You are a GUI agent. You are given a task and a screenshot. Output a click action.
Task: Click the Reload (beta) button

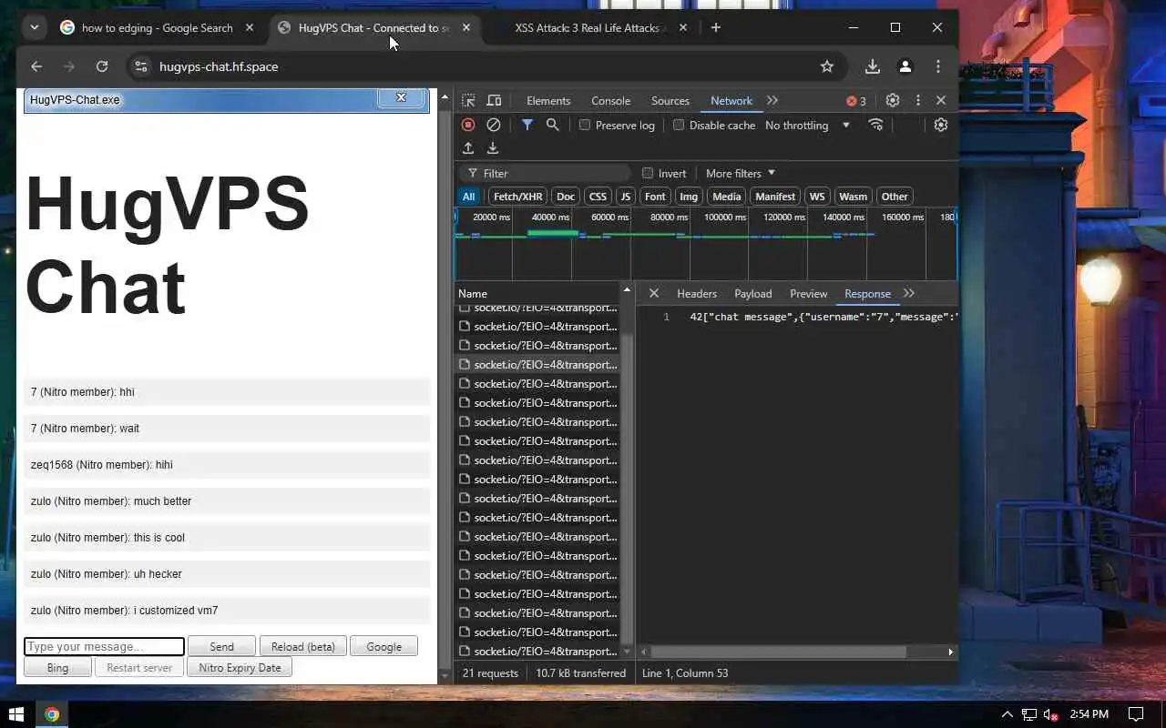click(x=303, y=646)
